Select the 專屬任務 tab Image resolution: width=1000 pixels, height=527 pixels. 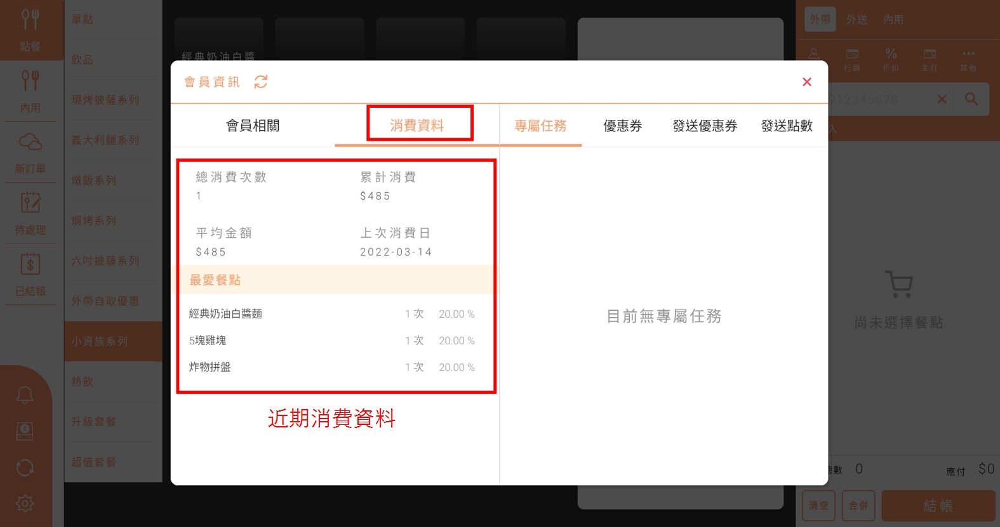(540, 126)
